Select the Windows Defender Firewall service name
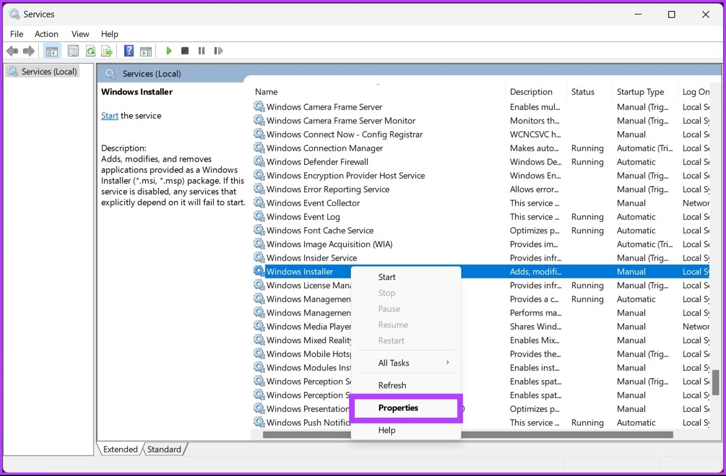Viewport: 726px width, 476px height. point(317,162)
